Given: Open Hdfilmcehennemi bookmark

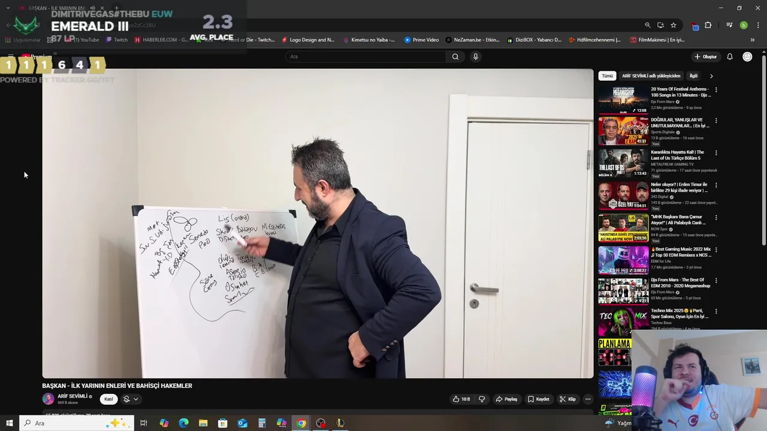Looking at the screenshot, I should [x=594, y=40].
